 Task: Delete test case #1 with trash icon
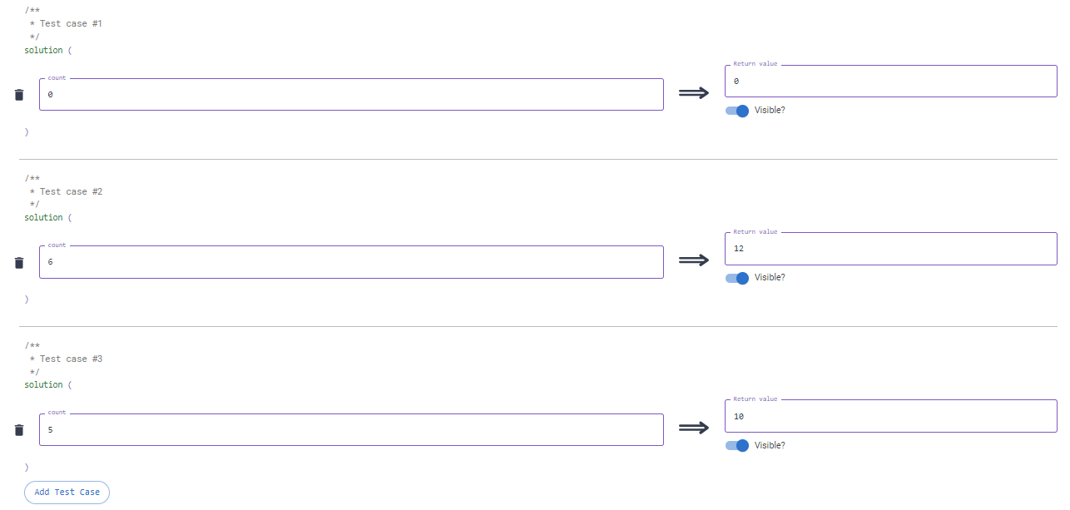click(x=19, y=95)
